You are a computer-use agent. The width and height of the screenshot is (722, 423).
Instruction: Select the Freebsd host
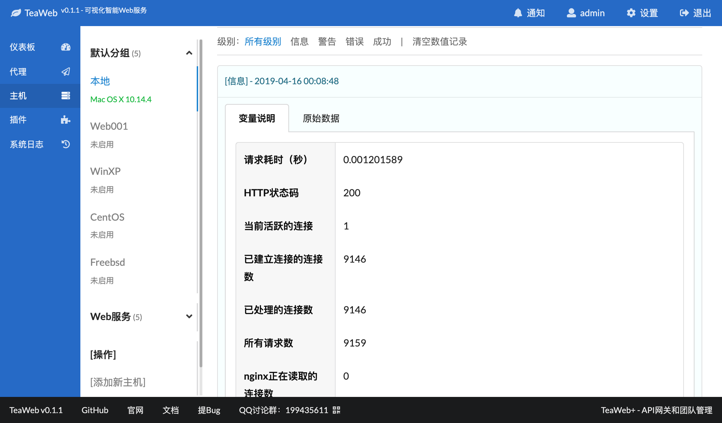(x=108, y=262)
